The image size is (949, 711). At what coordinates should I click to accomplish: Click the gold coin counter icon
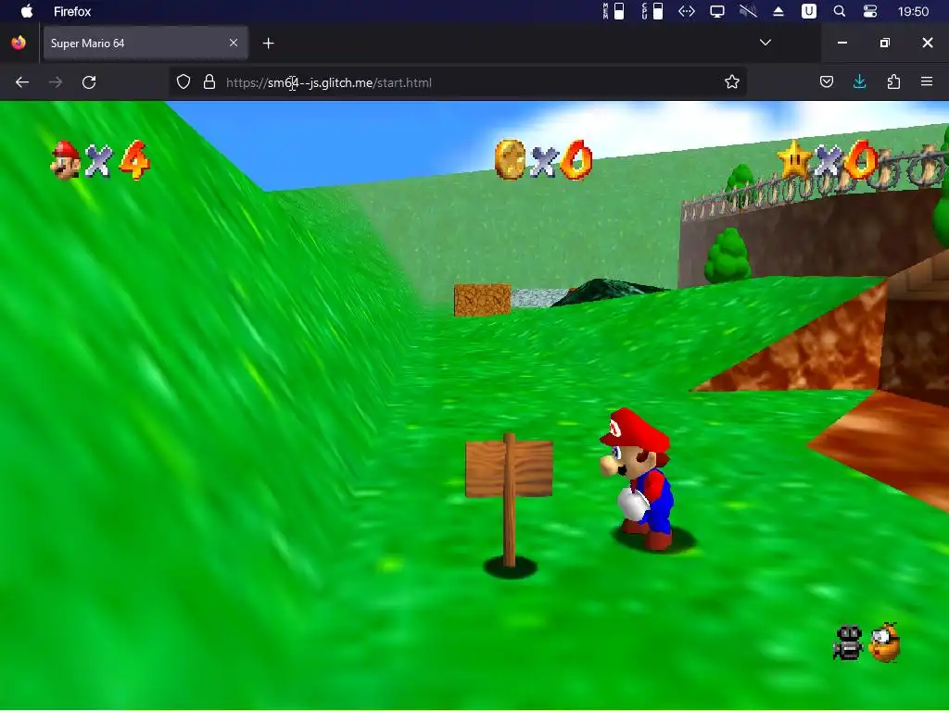click(510, 159)
